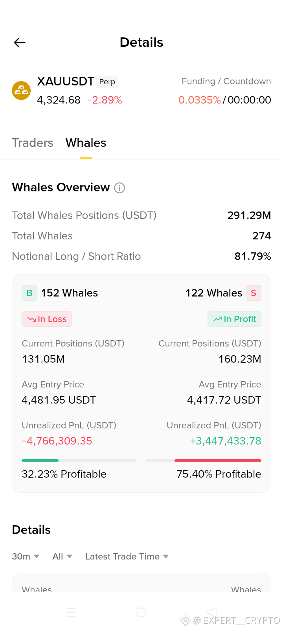Switch to the Traders tab
Viewport: 283px width, 630px height.
[33, 143]
